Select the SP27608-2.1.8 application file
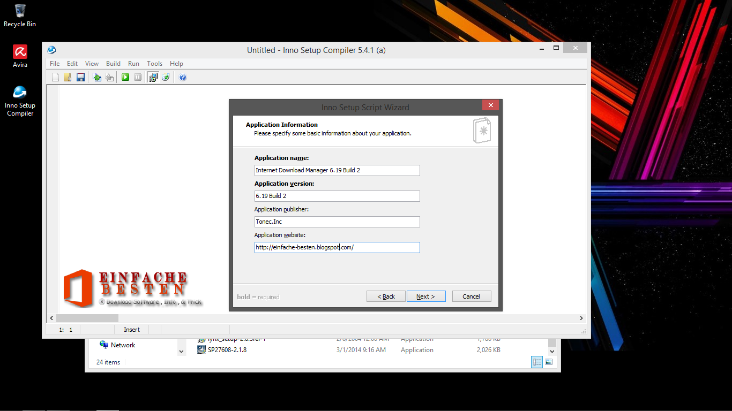The image size is (732, 411). click(x=228, y=349)
